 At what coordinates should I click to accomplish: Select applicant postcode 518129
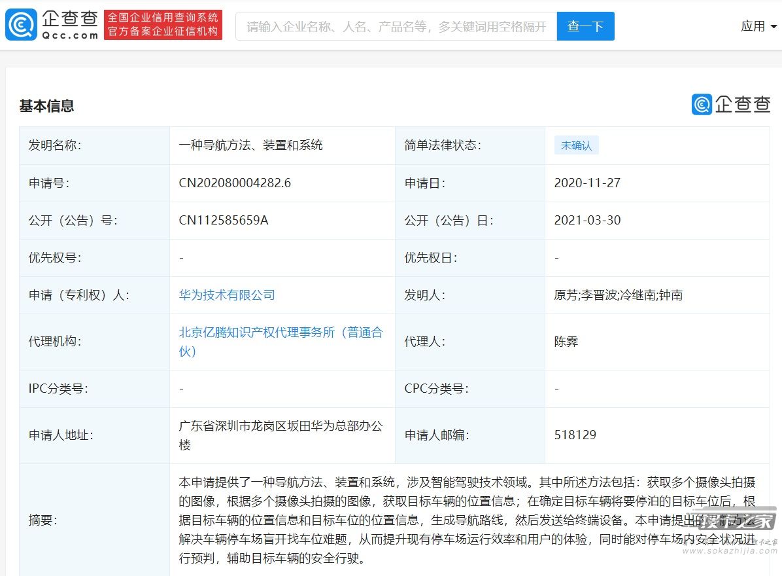pos(575,435)
